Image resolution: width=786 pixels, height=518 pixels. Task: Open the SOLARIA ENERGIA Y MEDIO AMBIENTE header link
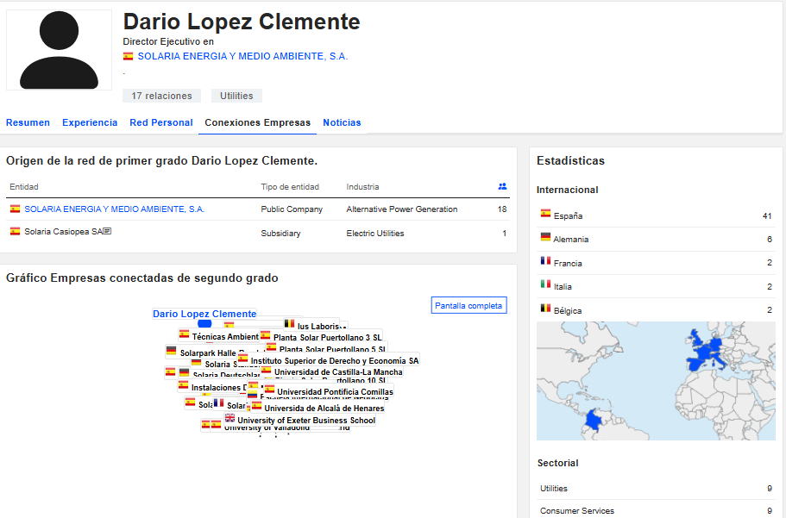(242, 56)
